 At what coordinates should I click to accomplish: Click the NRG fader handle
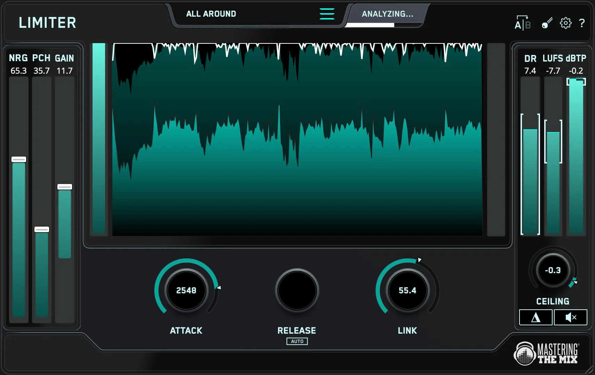click(x=19, y=159)
